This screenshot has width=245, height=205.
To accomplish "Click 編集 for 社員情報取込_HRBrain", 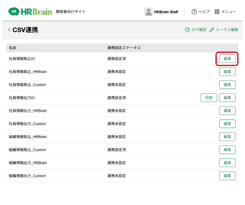I will [x=227, y=72].
